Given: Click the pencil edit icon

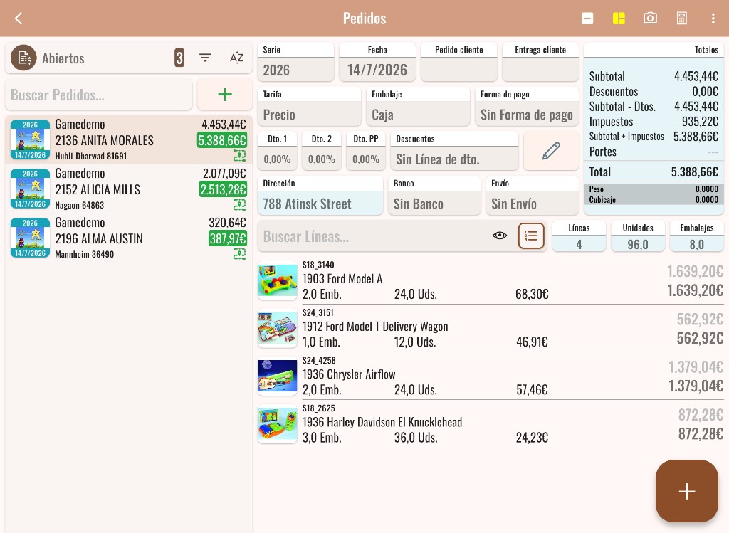Looking at the screenshot, I should pos(551,151).
